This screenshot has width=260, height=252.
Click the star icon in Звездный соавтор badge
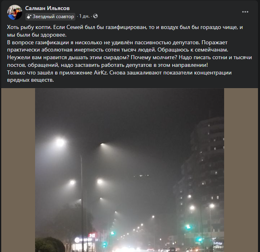[29, 17]
